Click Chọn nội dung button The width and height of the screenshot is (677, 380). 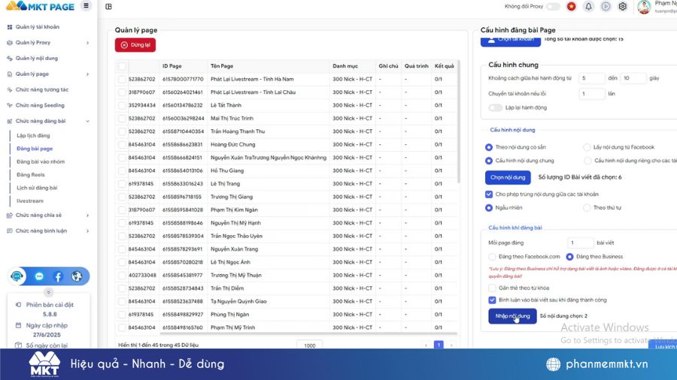(x=508, y=177)
